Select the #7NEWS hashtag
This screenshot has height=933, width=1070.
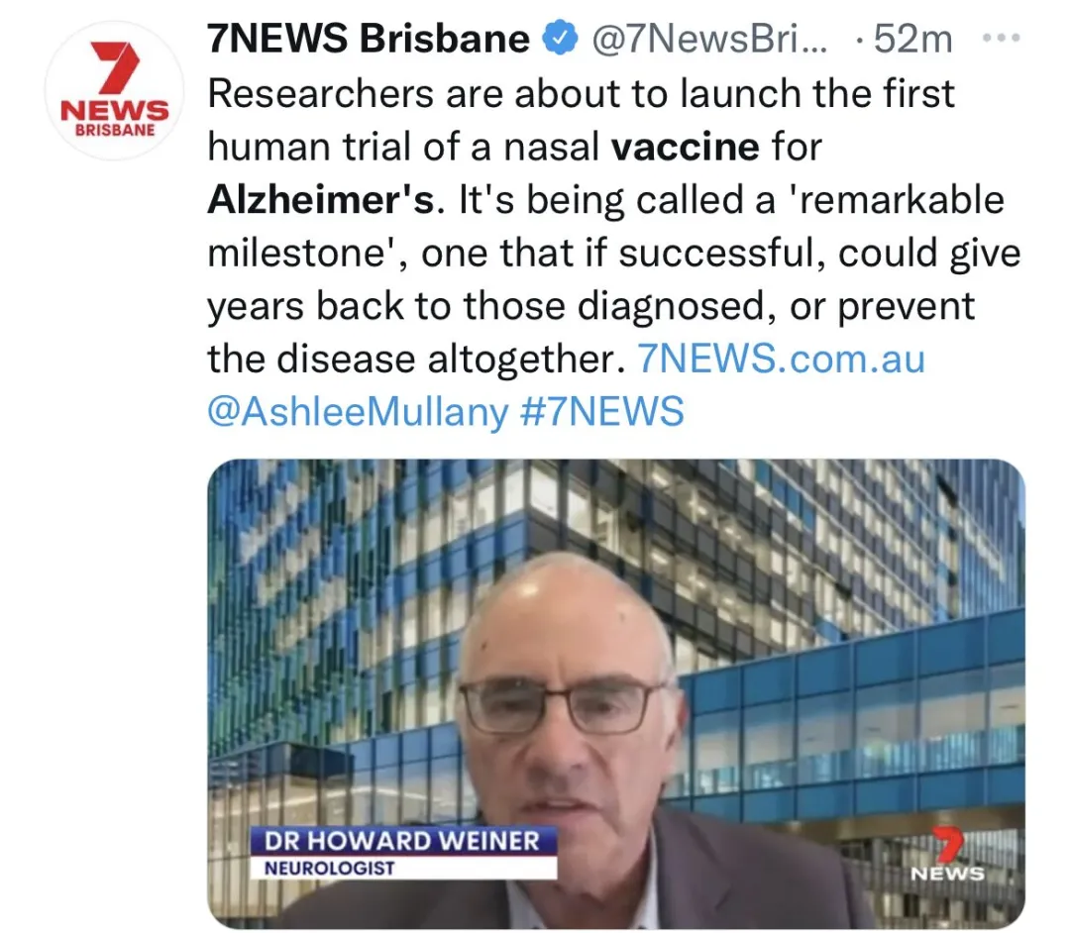tap(601, 411)
